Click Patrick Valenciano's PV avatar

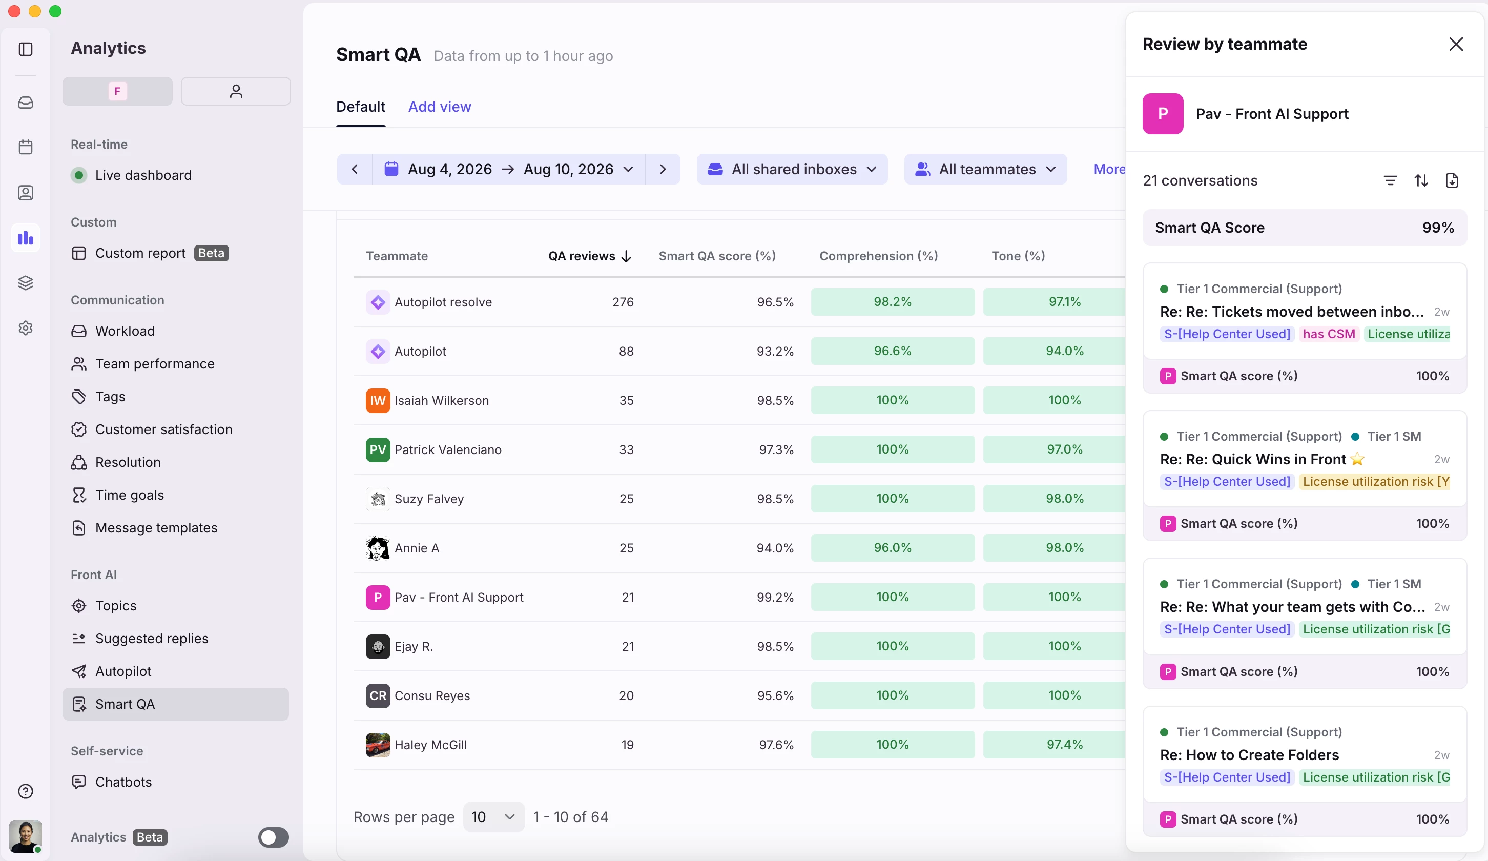(378, 450)
